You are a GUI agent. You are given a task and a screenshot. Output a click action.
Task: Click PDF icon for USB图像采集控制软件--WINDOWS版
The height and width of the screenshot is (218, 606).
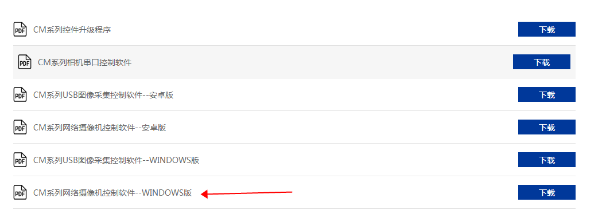click(x=20, y=160)
